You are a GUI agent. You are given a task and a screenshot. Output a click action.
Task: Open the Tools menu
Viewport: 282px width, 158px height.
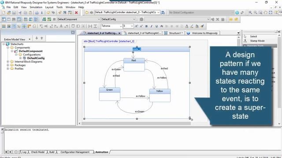point(59,7)
